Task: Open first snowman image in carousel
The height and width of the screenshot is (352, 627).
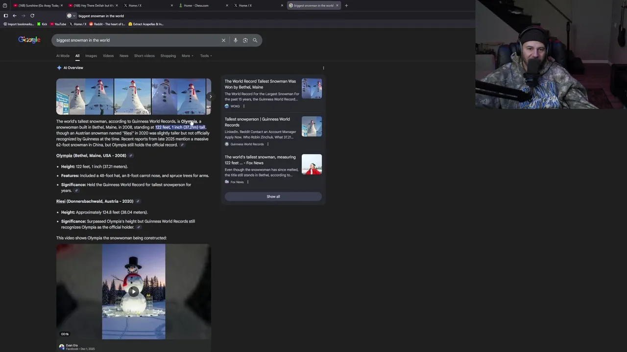Action: [x=71, y=96]
